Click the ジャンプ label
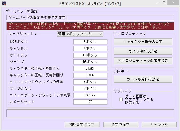Viewport: 180px width, 131px height. 17,62
